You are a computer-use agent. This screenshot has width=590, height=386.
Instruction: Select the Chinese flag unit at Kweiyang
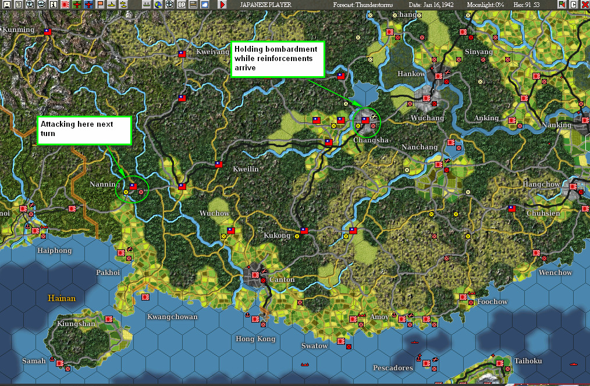pyautogui.click(x=182, y=53)
